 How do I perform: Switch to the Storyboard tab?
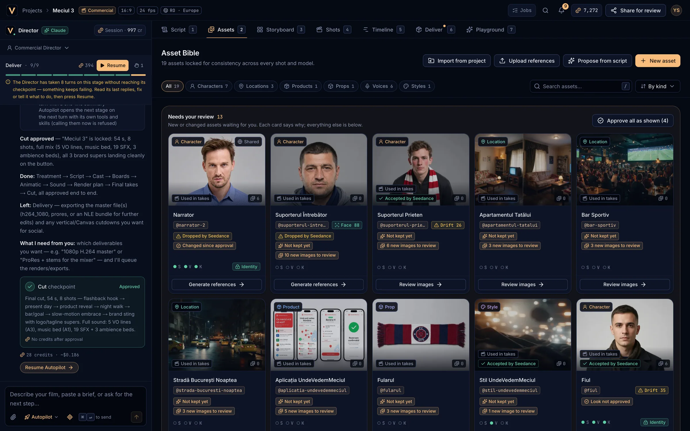[280, 30]
